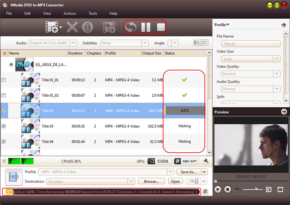This screenshot has width=290, height=205.
Task: Click the Stop conversion icon
Action: 160,28
